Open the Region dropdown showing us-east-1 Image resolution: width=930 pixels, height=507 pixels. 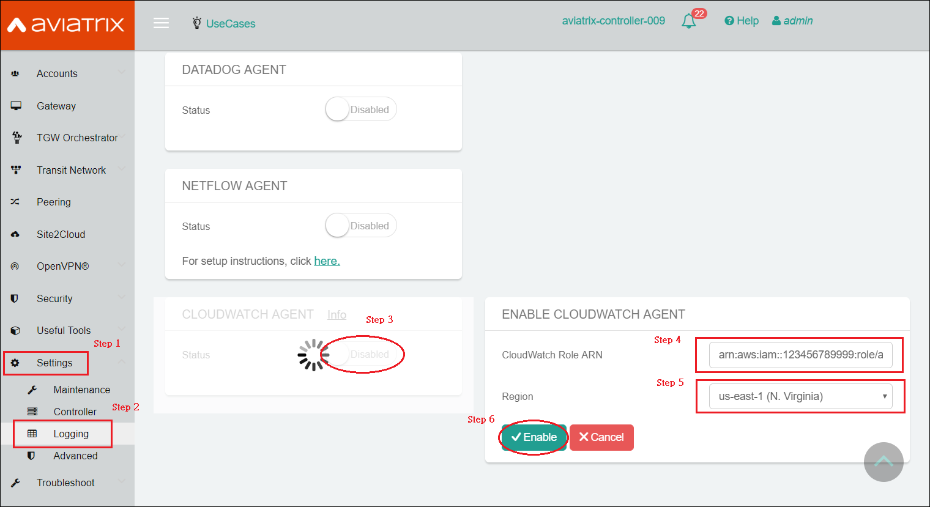coord(800,396)
